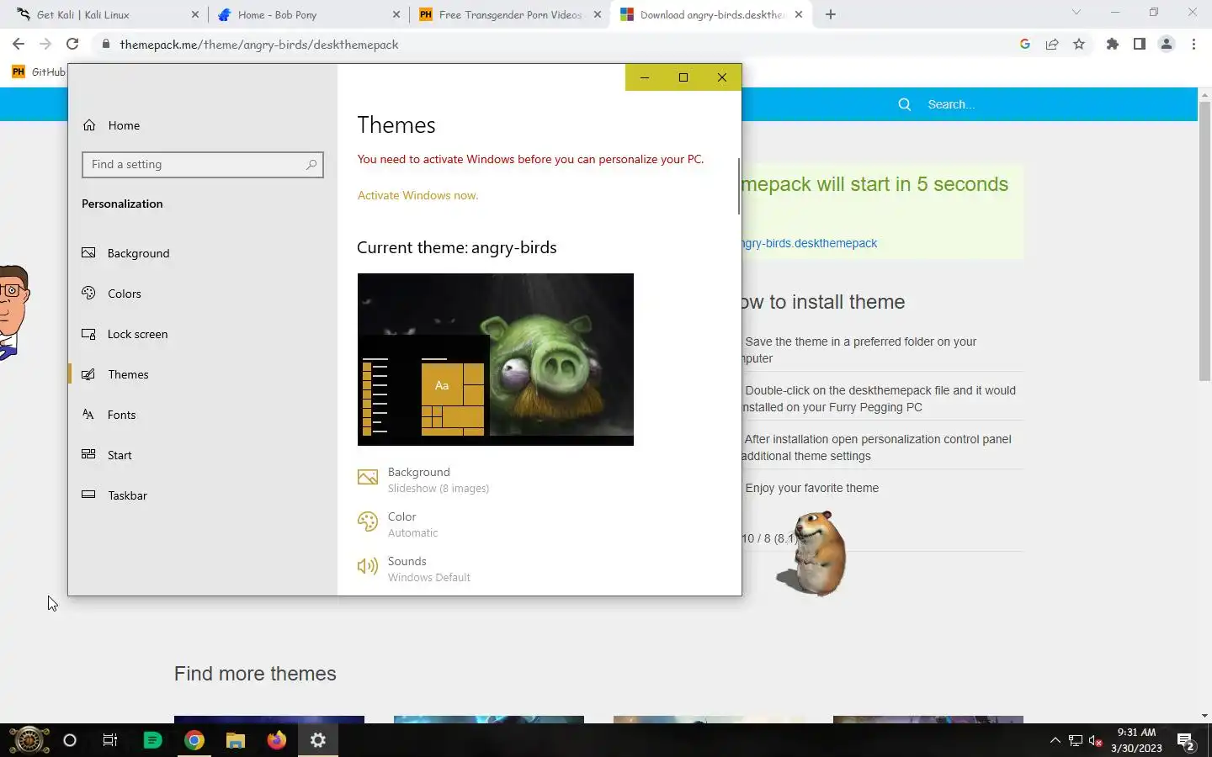Image resolution: width=1212 pixels, height=757 pixels.
Task: Reload the current page
Action: 72,44
